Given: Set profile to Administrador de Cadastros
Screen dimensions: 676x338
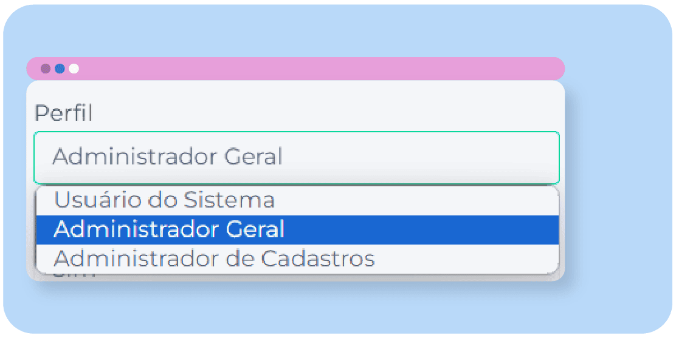Looking at the screenshot, I should [x=214, y=259].
